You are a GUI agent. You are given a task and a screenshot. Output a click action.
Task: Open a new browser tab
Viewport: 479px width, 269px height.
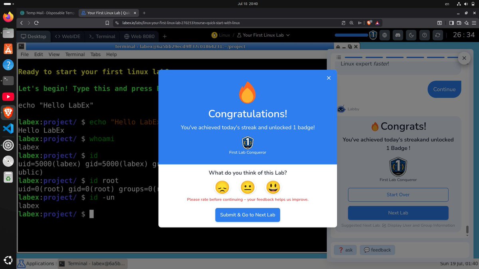point(144,13)
